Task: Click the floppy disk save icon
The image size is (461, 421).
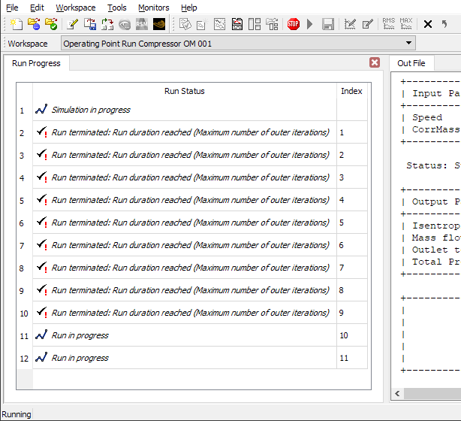Action: (x=328, y=24)
